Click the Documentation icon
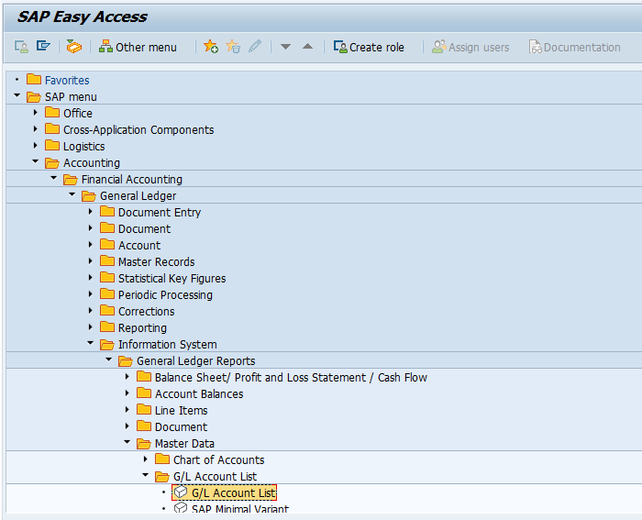This screenshot has width=642, height=520. coord(535,47)
